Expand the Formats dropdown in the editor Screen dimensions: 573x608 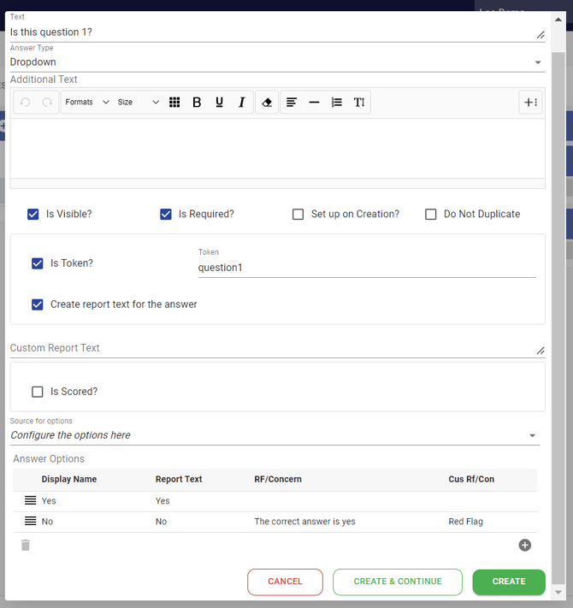87,103
